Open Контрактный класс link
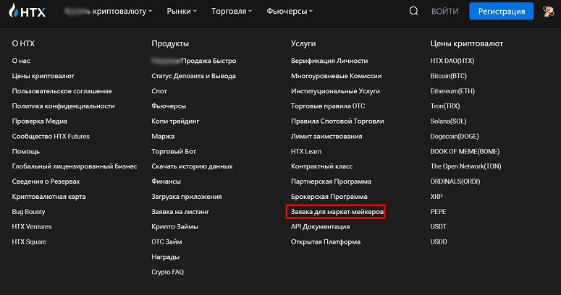Image resolution: width=561 pixels, height=295 pixels. point(321,166)
